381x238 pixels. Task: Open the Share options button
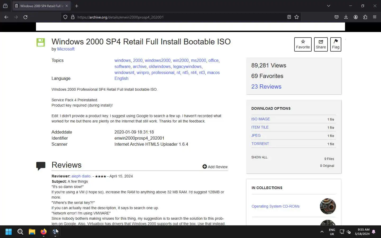(321, 44)
